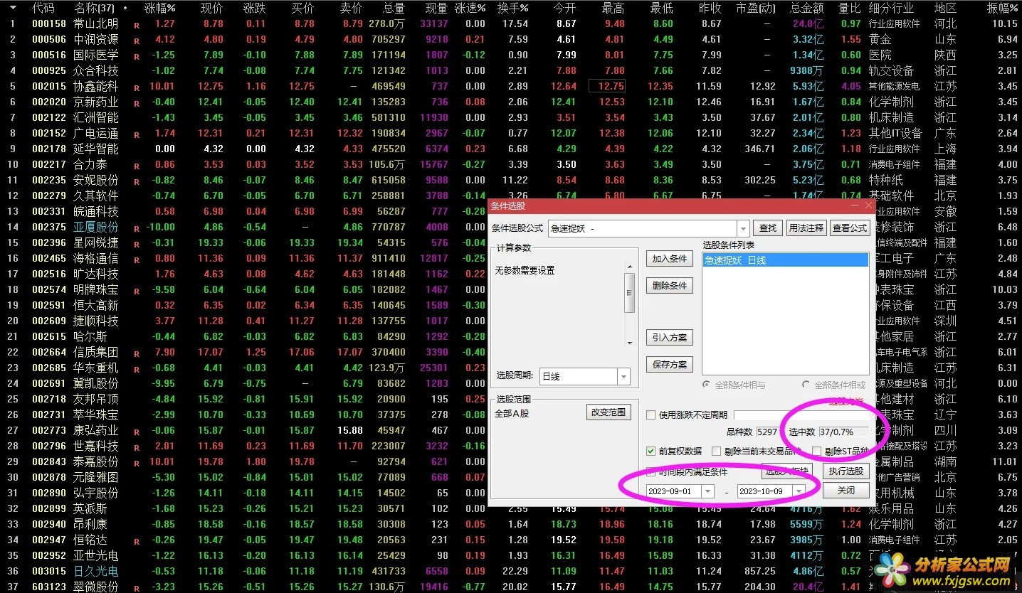Select 全部条件相与 radio button

(x=706, y=385)
